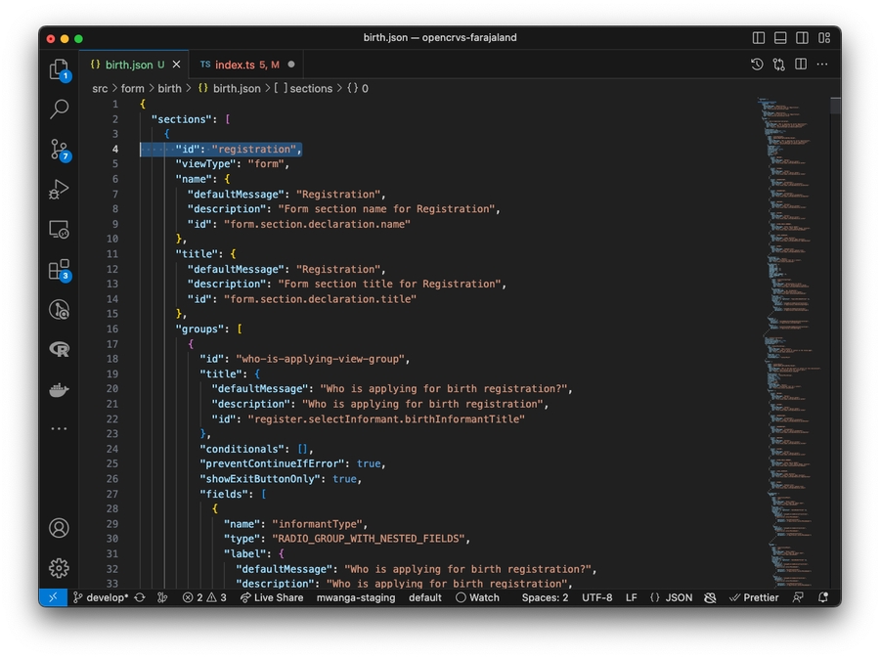The width and height of the screenshot is (880, 658).
Task: Open the Run and Debug view
Action: pyautogui.click(x=59, y=190)
